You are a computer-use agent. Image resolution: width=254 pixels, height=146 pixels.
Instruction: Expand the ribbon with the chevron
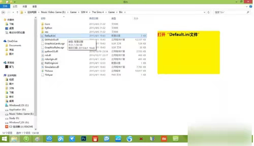(247, 6)
